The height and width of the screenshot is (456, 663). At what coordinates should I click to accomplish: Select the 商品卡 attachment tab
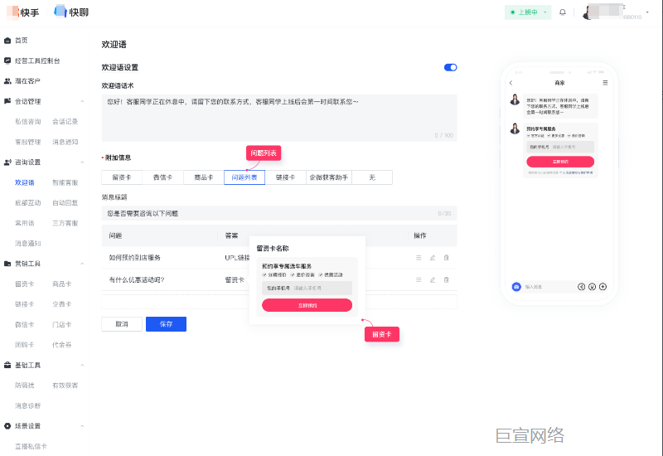click(x=204, y=177)
